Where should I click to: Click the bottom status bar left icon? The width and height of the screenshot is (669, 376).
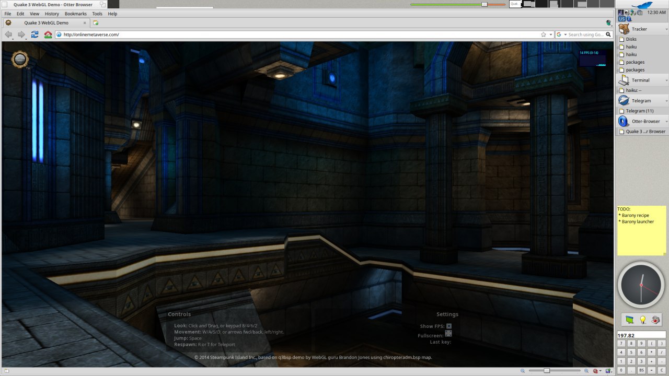point(6,371)
